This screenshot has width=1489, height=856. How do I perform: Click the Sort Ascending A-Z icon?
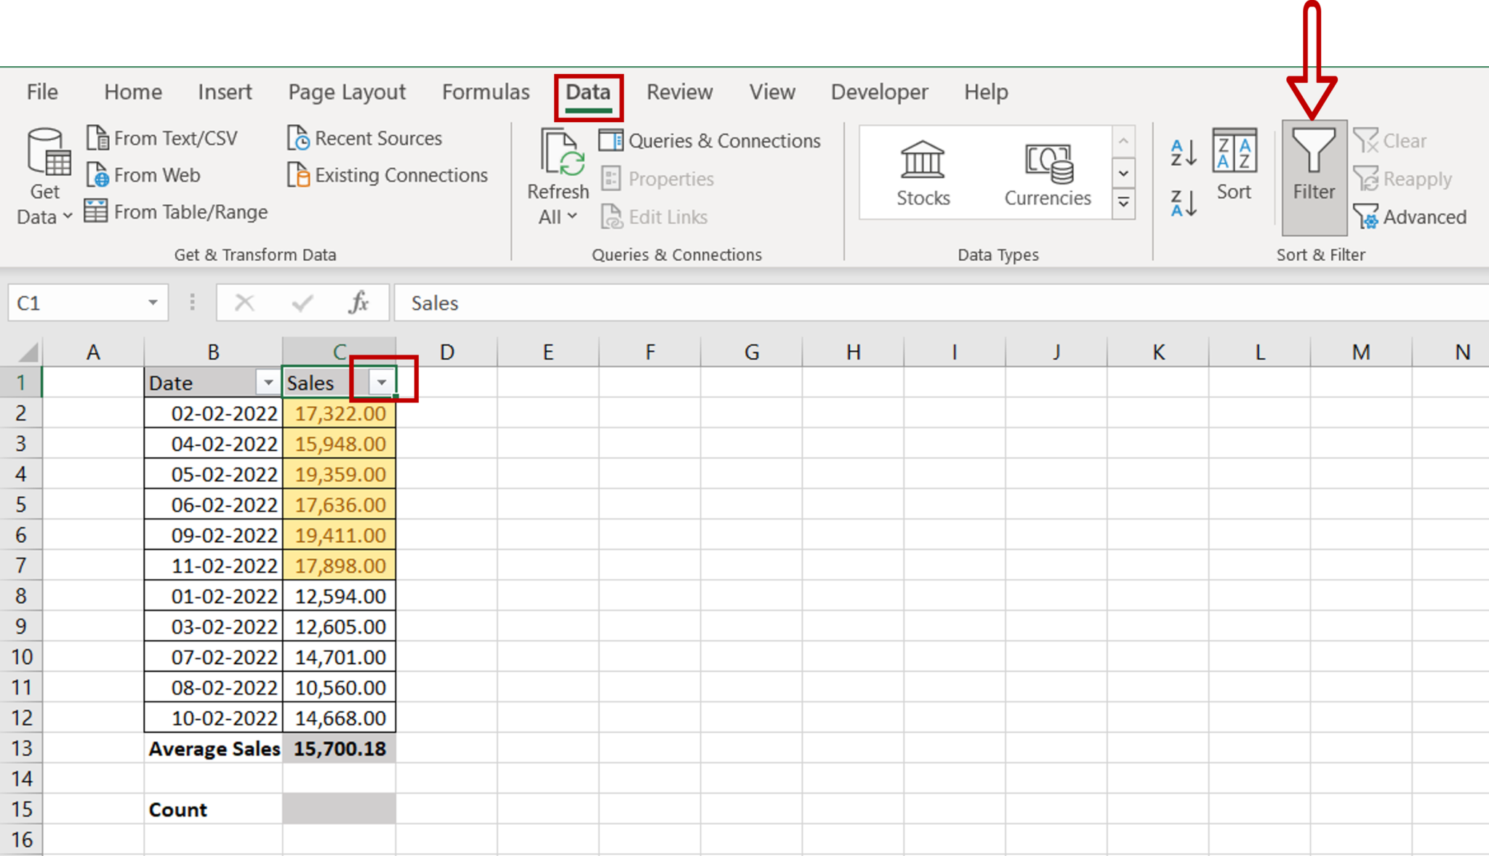(1180, 151)
